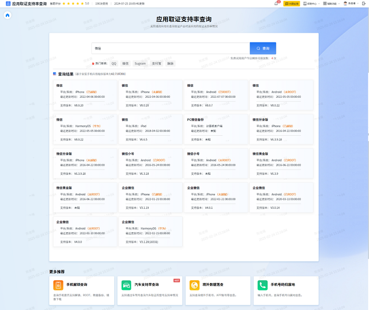
Task: Open the 手机解锁查询 recommendation title
Action: pyautogui.click(x=77, y=285)
